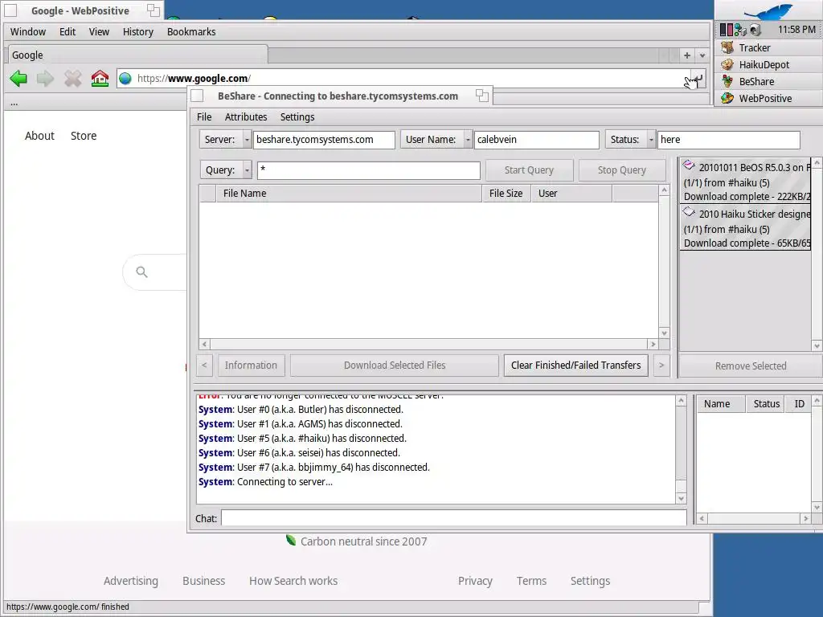Click the Stop Query button
Viewport: 823px width, 617px height.
[622, 170]
